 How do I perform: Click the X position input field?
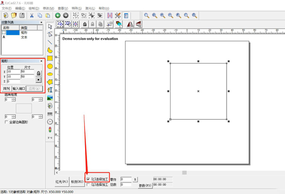[13, 71]
